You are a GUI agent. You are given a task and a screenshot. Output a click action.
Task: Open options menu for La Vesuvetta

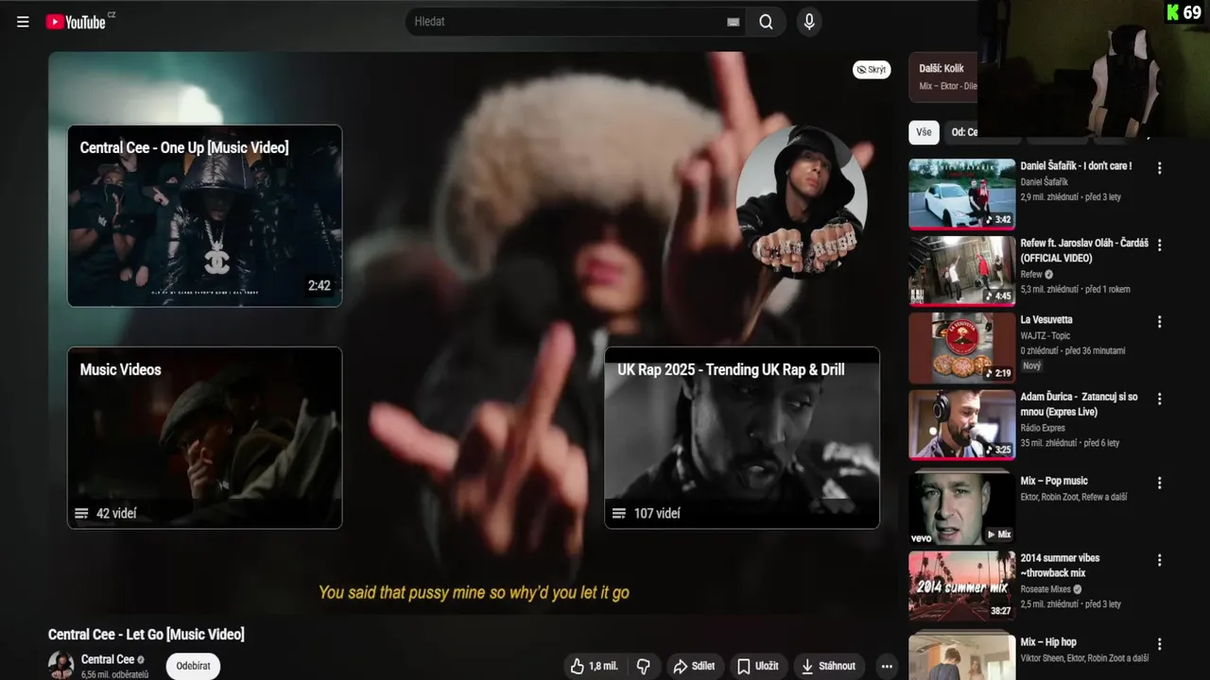(1160, 322)
